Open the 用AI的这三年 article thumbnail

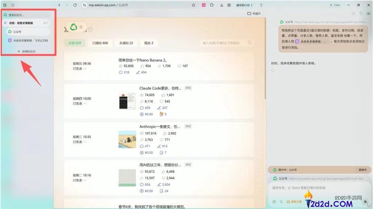(127, 178)
